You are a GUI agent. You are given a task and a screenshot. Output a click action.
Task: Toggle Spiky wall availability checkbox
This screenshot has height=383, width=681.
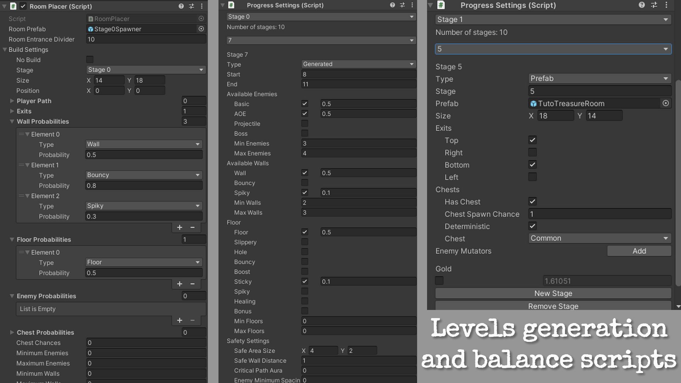305,193
